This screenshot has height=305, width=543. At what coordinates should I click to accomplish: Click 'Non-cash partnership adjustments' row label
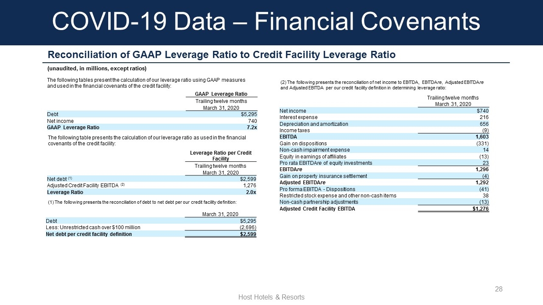(319, 202)
